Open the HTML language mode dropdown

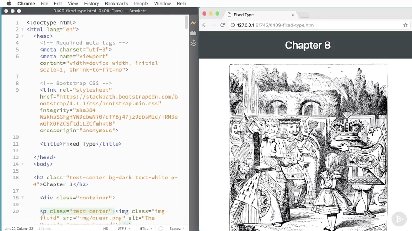click(x=146, y=228)
